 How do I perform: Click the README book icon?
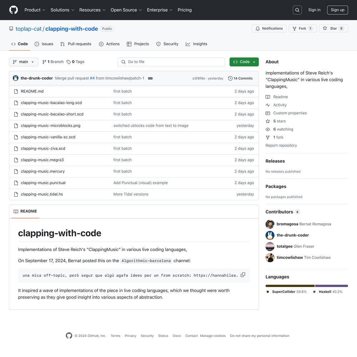(16, 211)
